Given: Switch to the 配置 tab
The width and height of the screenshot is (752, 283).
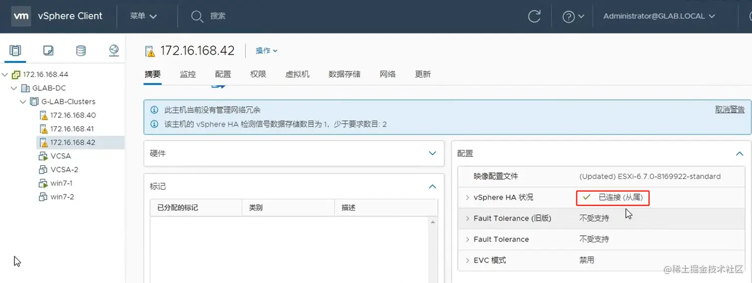Looking at the screenshot, I should coord(223,74).
